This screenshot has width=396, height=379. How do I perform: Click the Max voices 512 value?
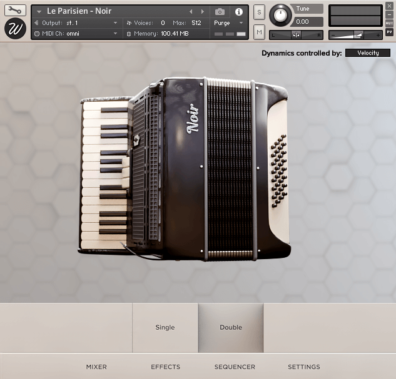pos(196,23)
